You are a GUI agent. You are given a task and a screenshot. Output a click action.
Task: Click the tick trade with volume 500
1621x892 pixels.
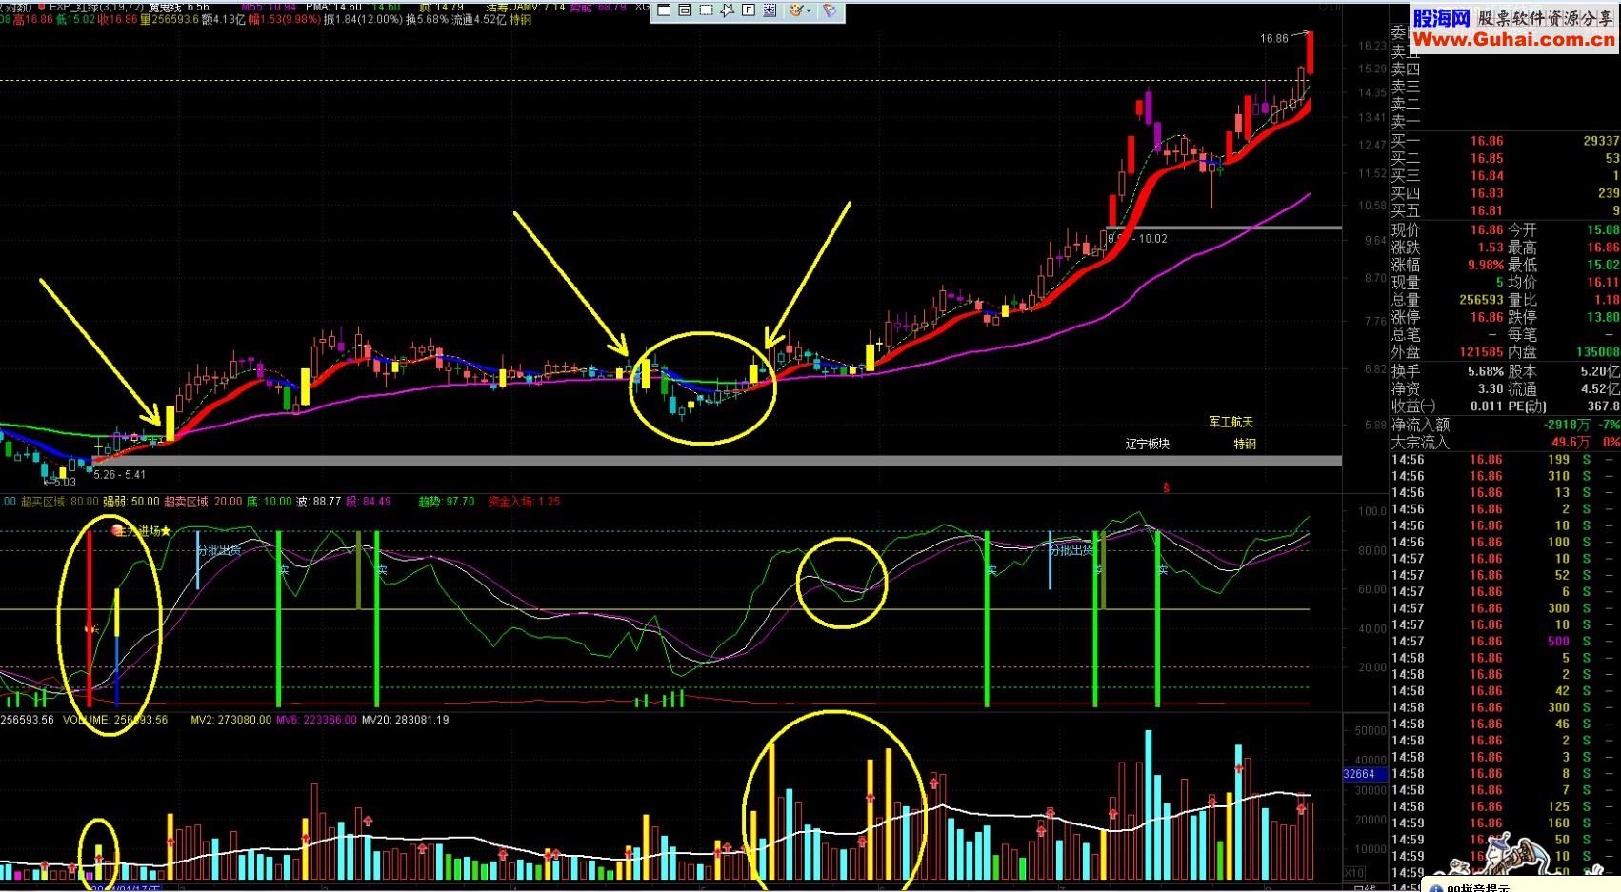coord(1505,642)
